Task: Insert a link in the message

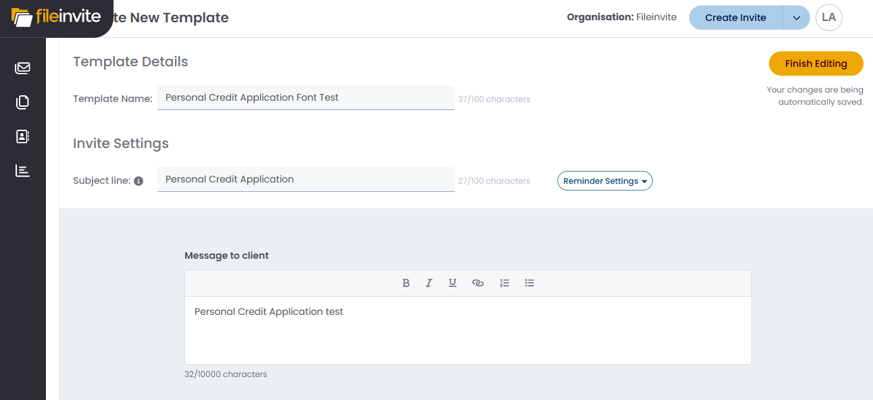Action: pos(478,283)
